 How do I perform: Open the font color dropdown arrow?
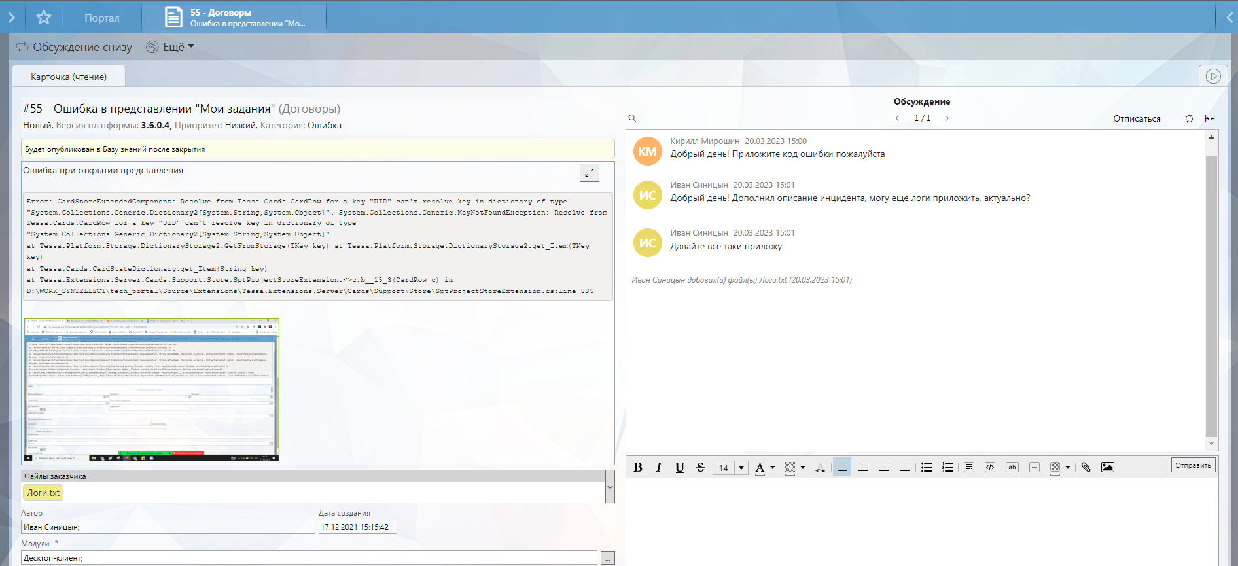(773, 467)
